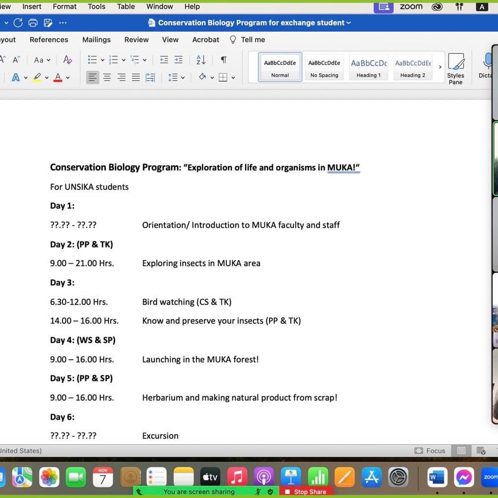Click the Clear Formatting icon
Viewport: 498px width, 498px height.
point(68,60)
